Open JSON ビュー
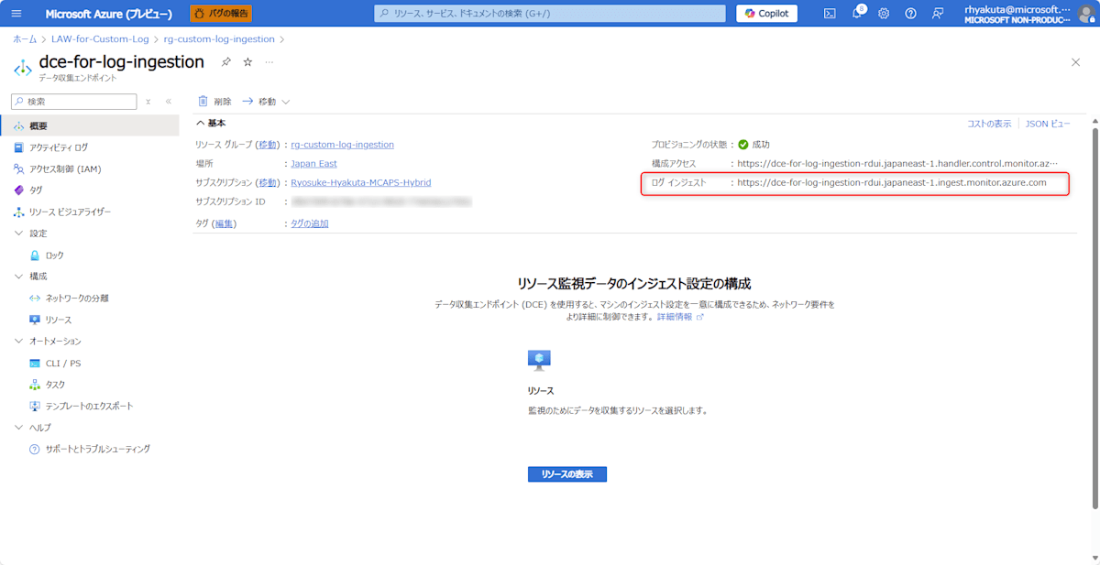 (x=1047, y=124)
